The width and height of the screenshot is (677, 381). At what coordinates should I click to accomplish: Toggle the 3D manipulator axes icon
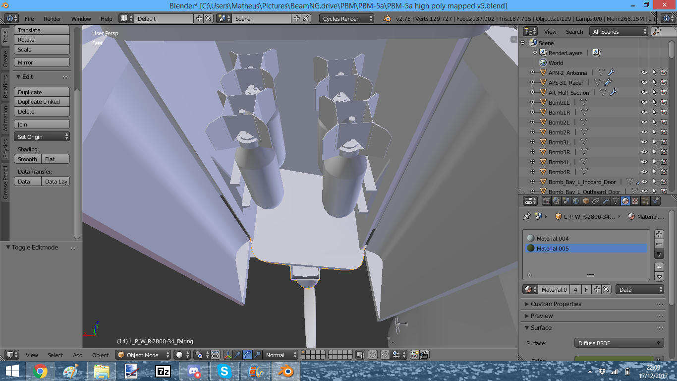click(x=227, y=355)
